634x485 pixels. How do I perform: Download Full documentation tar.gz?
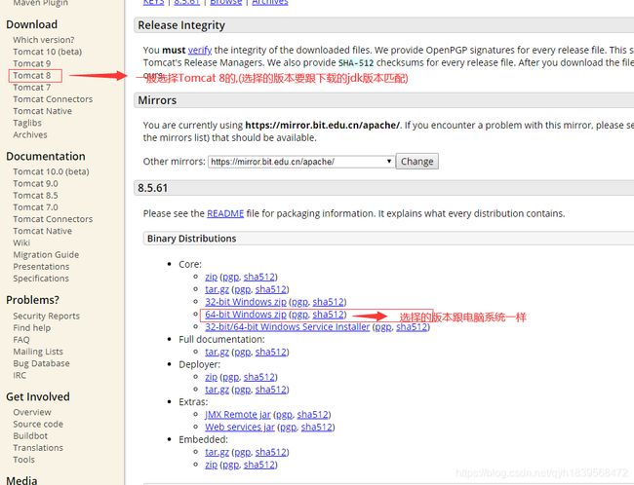tap(218, 353)
